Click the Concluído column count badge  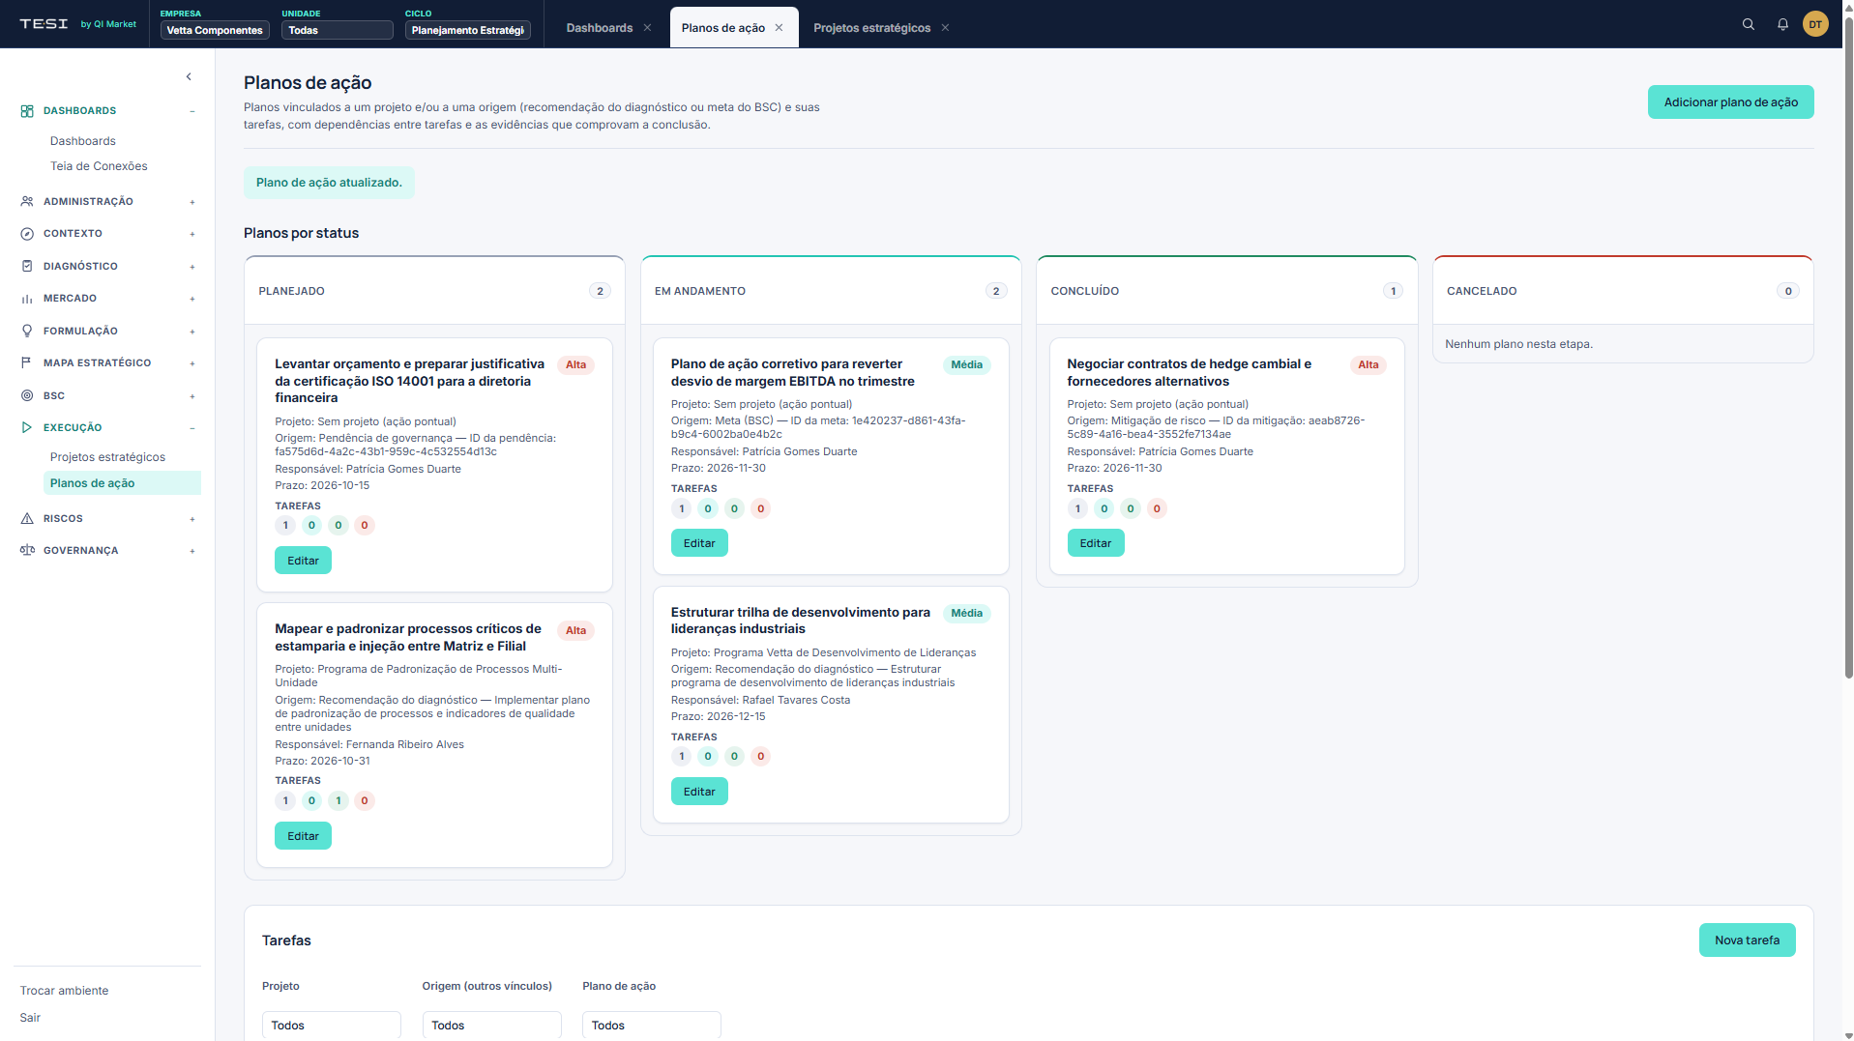(x=1393, y=291)
